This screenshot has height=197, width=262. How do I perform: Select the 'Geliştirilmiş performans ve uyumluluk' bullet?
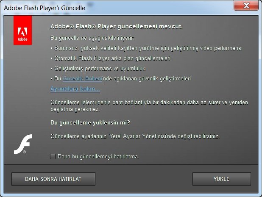pyautogui.click(x=98, y=69)
